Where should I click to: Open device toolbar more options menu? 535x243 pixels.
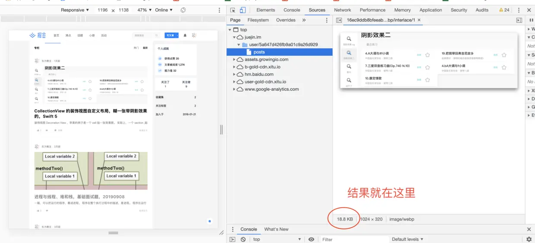tap(219, 10)
